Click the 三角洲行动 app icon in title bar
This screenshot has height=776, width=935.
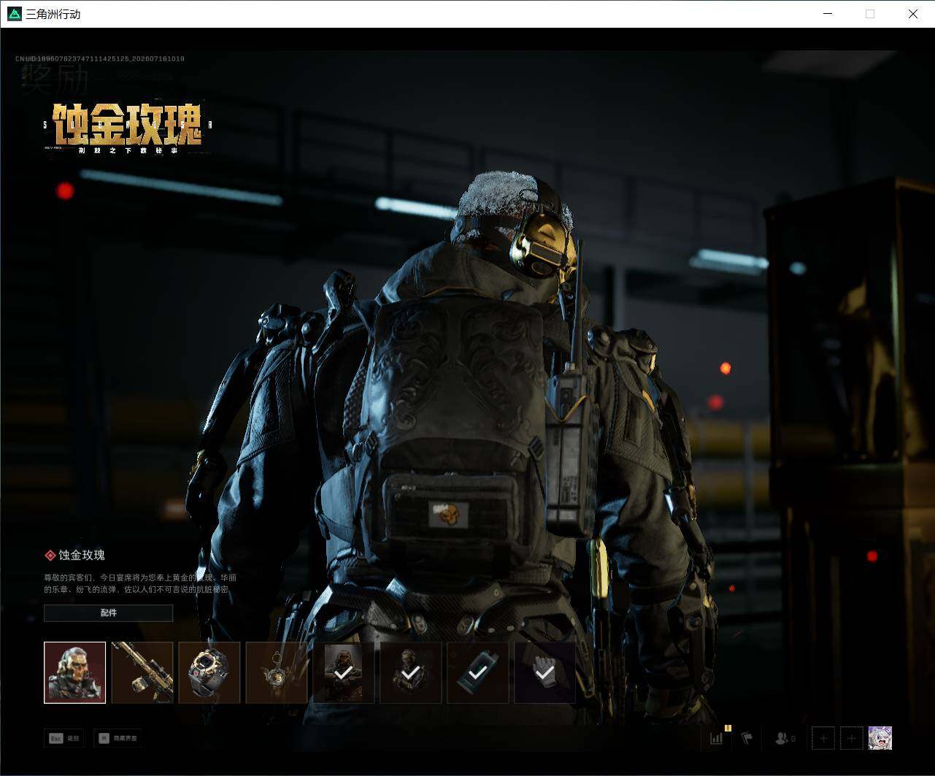coord(14,14)
